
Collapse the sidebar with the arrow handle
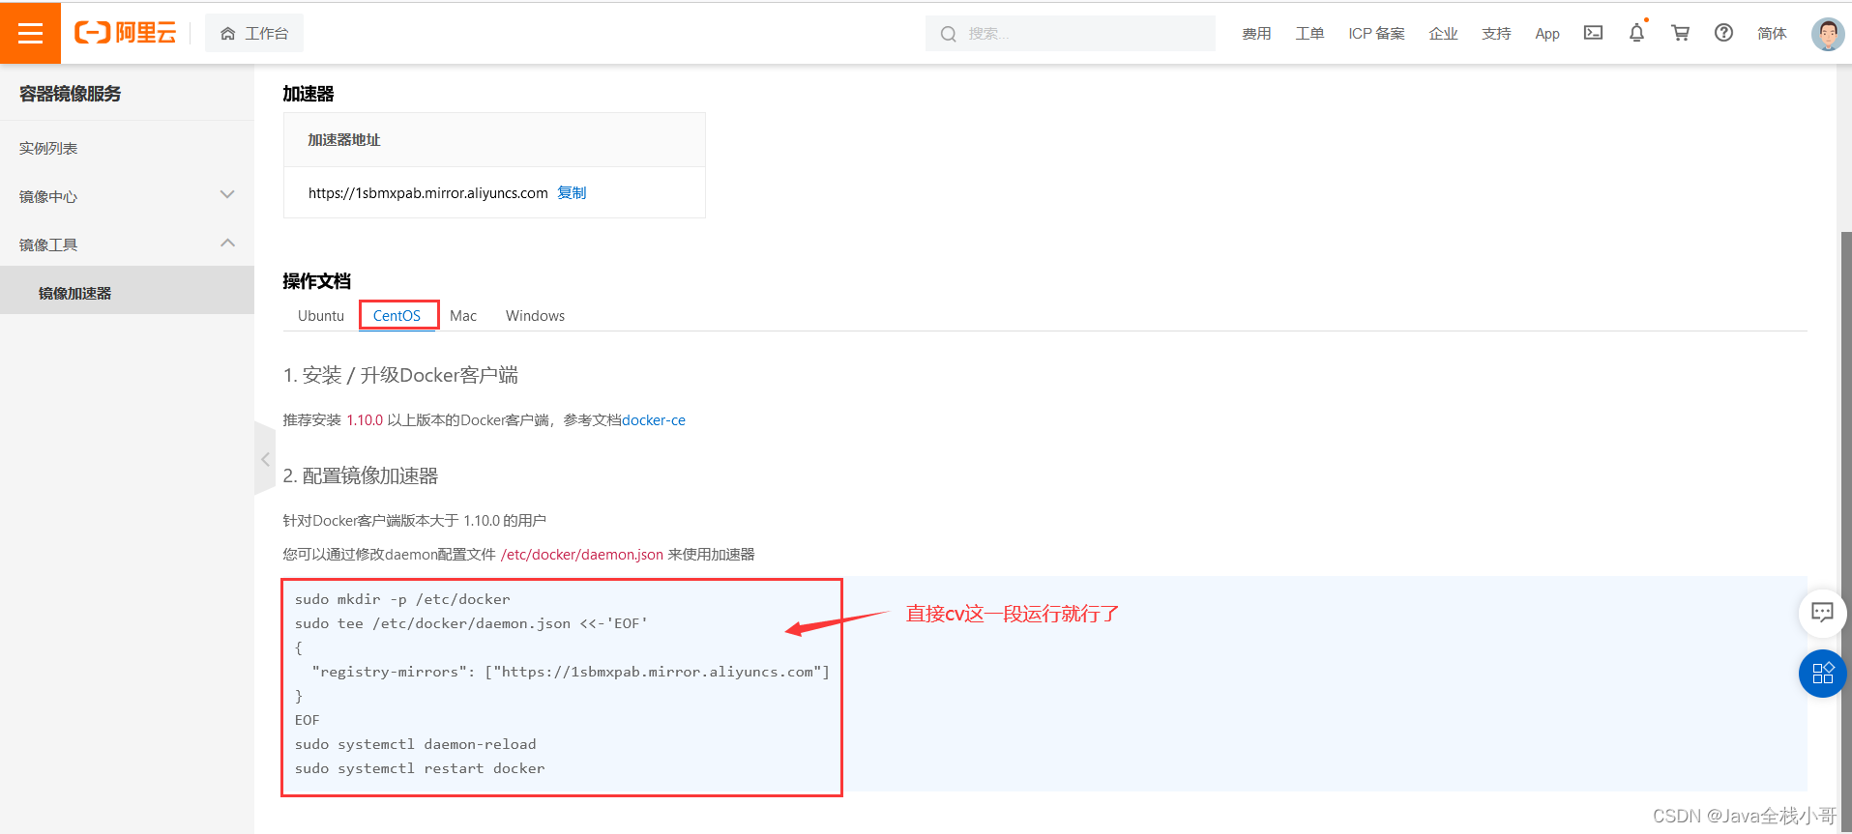pos(265,459)
